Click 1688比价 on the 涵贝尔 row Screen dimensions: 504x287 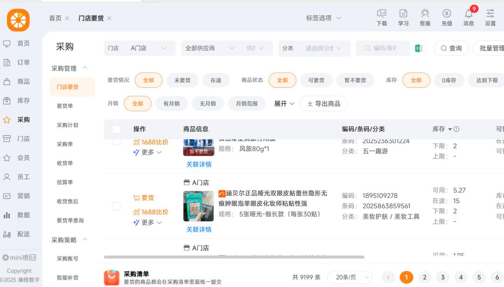(x=151, y=212)
